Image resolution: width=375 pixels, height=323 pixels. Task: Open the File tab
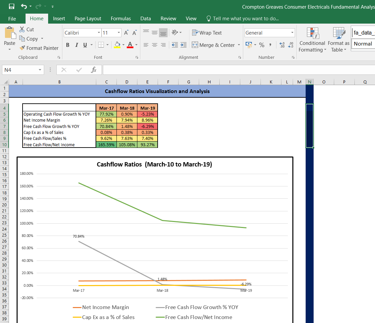point(12,19)
